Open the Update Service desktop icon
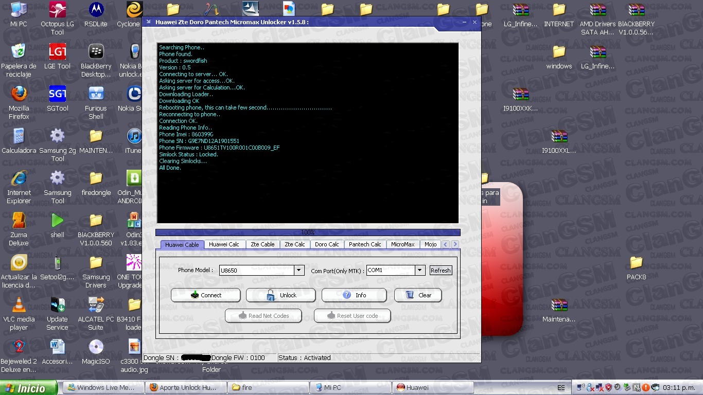Image resolution: width=703 pixels, height=395 pixels. [57, 314]
